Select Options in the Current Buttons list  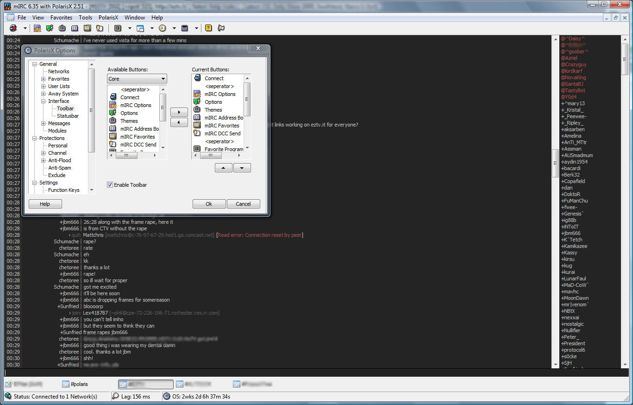pos(213,102)
